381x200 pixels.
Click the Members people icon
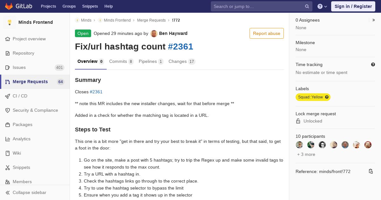(x=8, y=182)
